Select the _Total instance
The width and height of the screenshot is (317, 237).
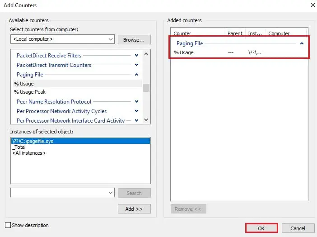(x=80, y=147)
